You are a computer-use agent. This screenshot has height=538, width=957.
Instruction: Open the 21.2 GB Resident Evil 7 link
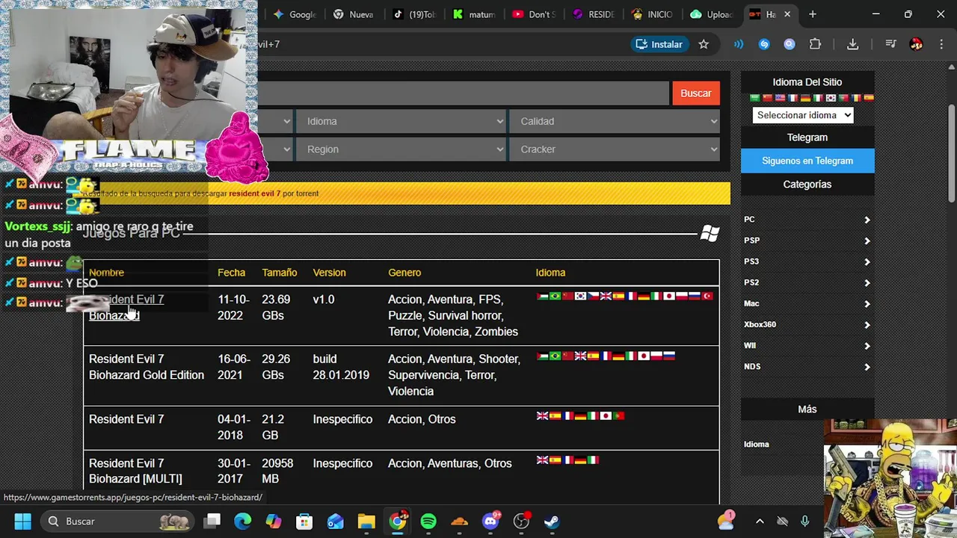pyautogui.click(x=126, y=419)
